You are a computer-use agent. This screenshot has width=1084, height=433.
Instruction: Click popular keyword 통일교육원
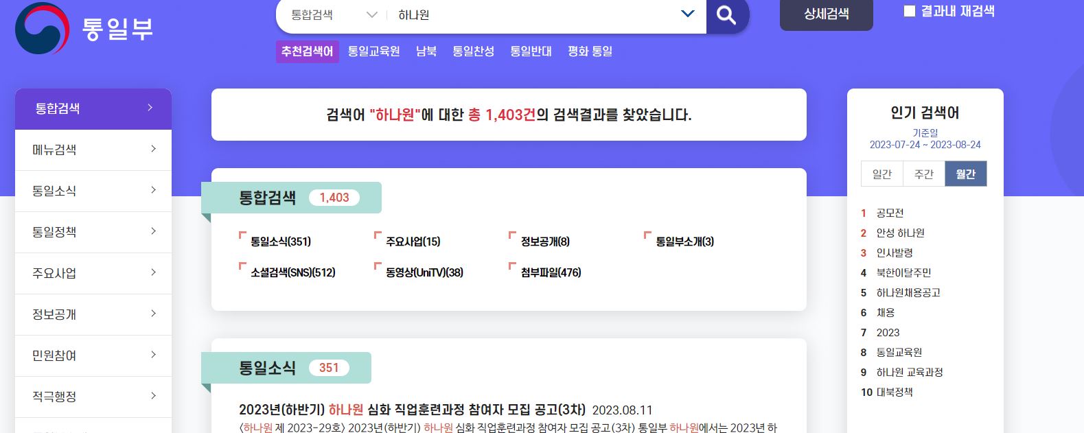point(899,353)
